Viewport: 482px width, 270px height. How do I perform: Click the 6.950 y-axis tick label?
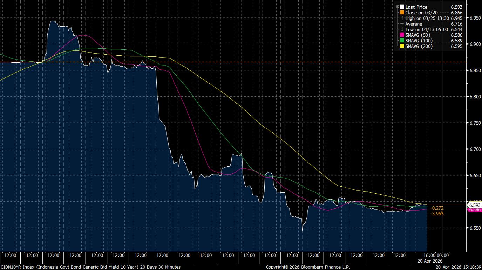[475, 18]
